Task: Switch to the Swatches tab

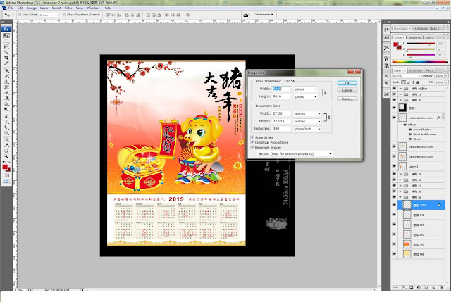Action: click(x=414, y=37)
